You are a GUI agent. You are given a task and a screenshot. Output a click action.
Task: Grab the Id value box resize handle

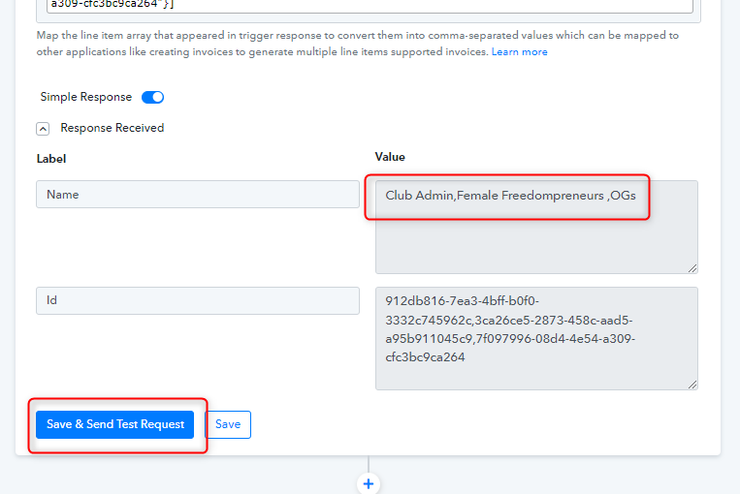pyautogui.click(x=692, y=385)
